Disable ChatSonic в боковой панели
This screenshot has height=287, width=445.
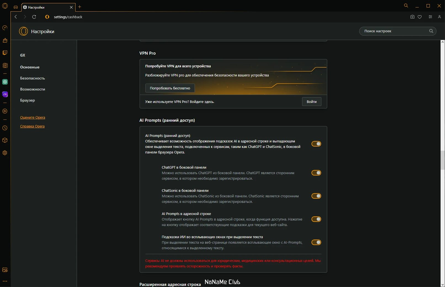click(316, 196)
